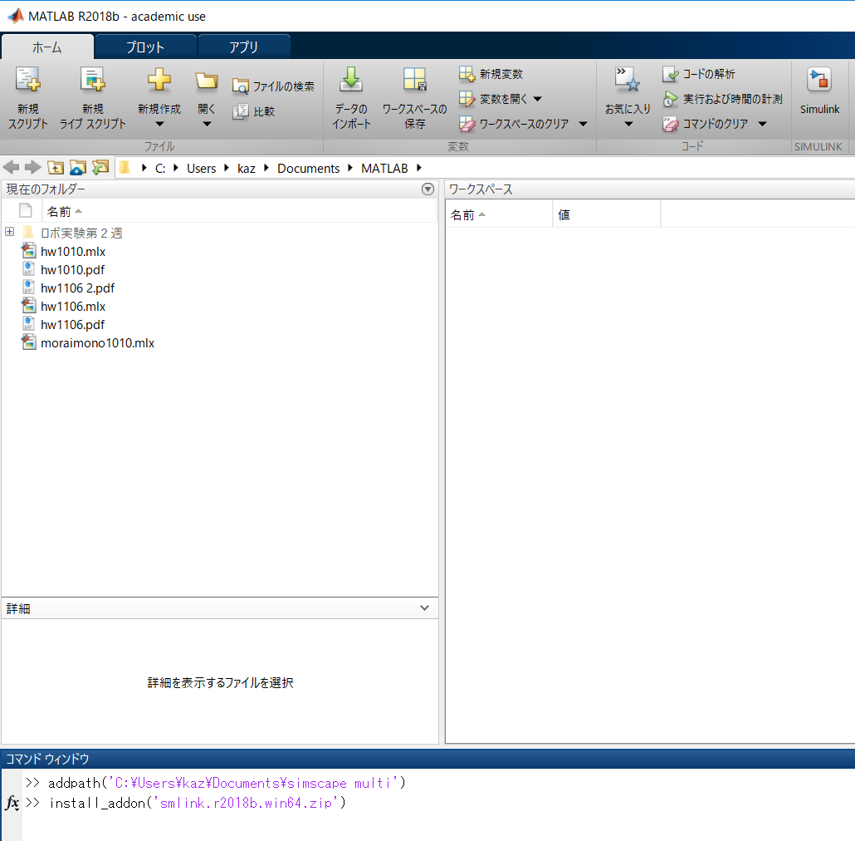Screen dimensions: 855x841
Task: Click the browse for folder icon
Action: 77,168
